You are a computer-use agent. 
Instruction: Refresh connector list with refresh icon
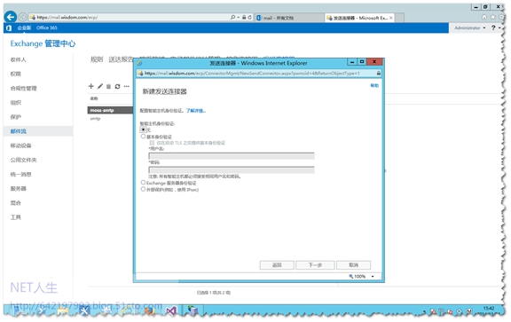click(118, 86)
